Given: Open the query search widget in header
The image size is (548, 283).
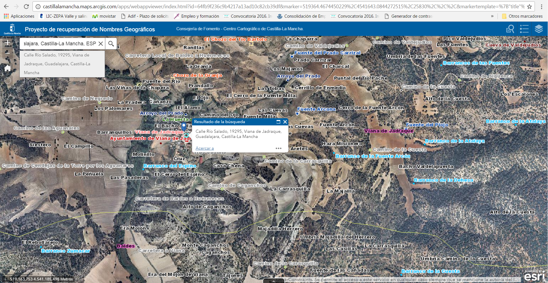Looking at the screenshot, I should [510, 29].
